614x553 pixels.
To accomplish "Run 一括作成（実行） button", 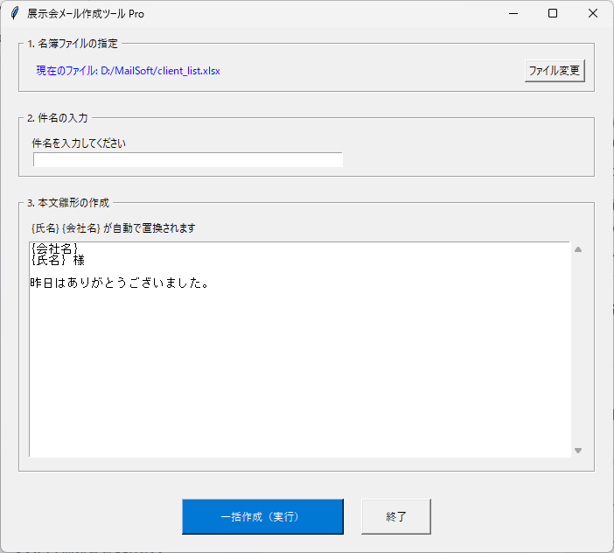I will 262,516.
